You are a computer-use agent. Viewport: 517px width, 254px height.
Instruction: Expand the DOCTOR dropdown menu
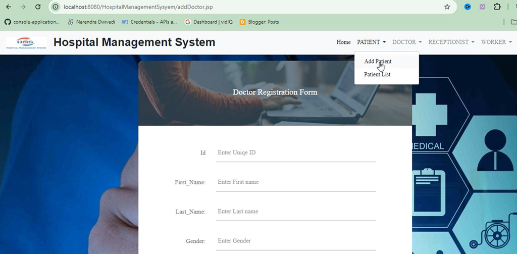point(407,42)
